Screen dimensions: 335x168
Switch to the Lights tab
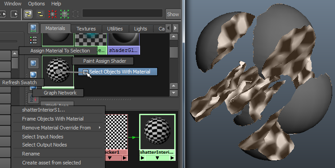pos(140,29)
